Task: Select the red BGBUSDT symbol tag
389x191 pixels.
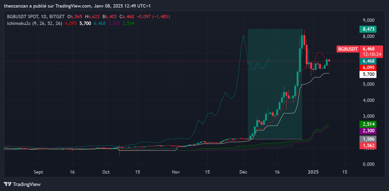Action: pyautogui.click(x=347, y=49)
